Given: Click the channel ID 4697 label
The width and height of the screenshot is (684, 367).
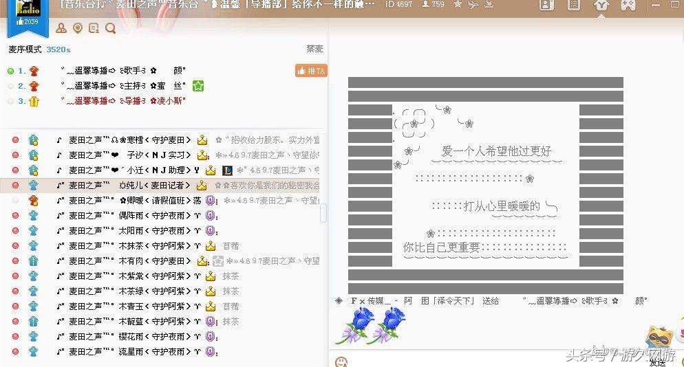Looking at the screenshot, I should 398,4.
